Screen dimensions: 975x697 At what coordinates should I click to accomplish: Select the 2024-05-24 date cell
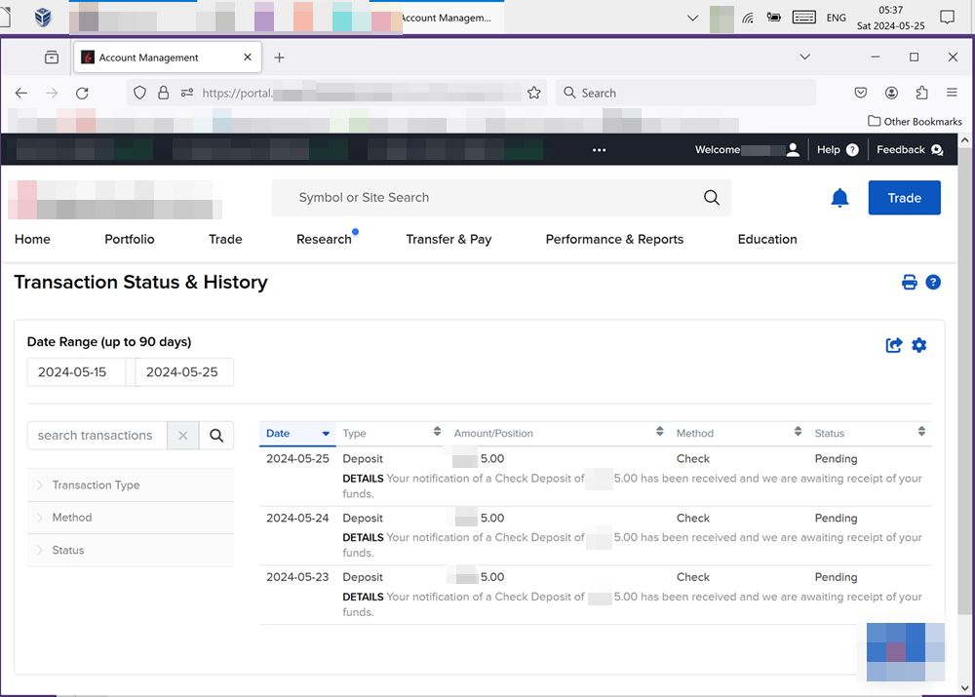297,518
